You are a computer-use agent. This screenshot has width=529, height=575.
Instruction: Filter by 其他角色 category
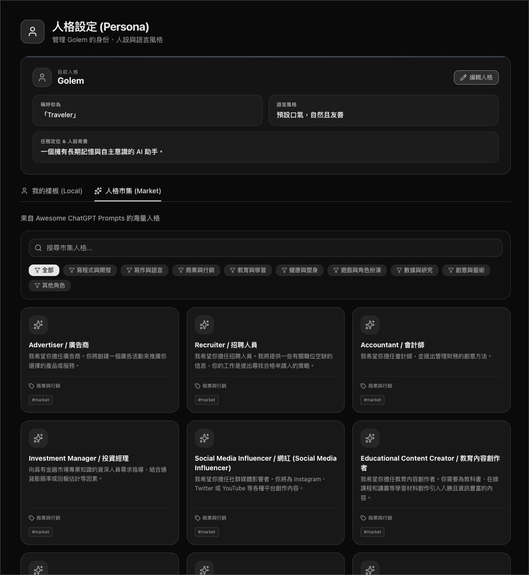(x=50, y=286)
